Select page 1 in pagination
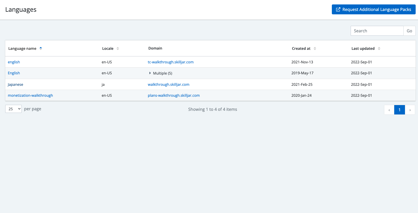The width and height of the screenshot is (418, 213). coord(399,110)
